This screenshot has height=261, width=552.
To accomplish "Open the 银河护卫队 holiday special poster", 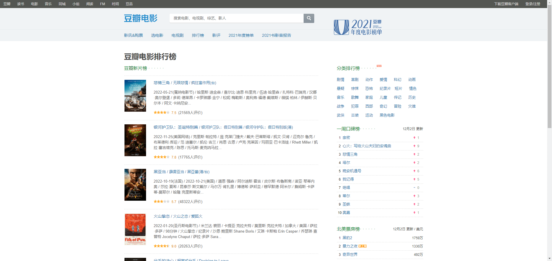I will point(135,140).
